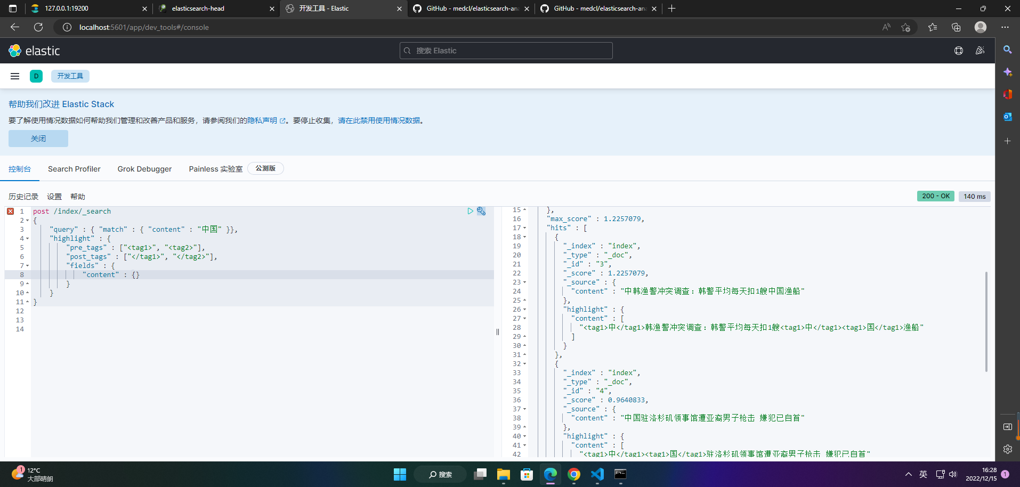This screenshot has width=1020, height=487.
Task: Collapse the fields block at editor line 7
Action: [28, 266]
